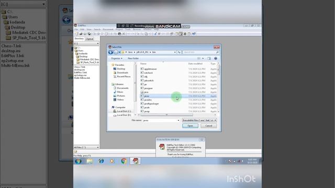This screenshot has width=335, height=188.
Task: Select the extcheck file in the list
Action: click(148, 73)
